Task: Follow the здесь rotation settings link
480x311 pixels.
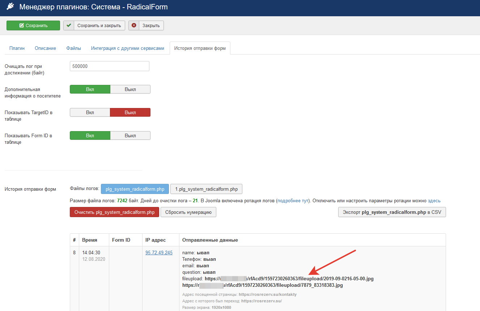Action: pos(434,201)
